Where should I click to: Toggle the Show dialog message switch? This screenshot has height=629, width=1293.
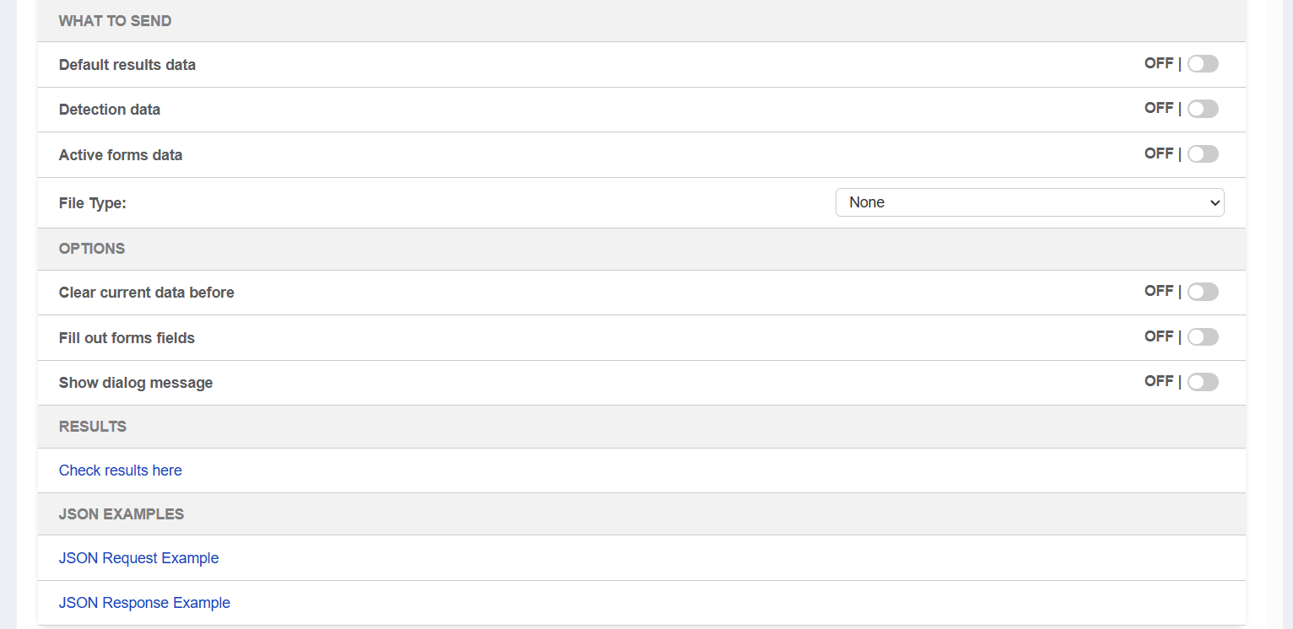pyautogui.click(x=1202, y=382)
